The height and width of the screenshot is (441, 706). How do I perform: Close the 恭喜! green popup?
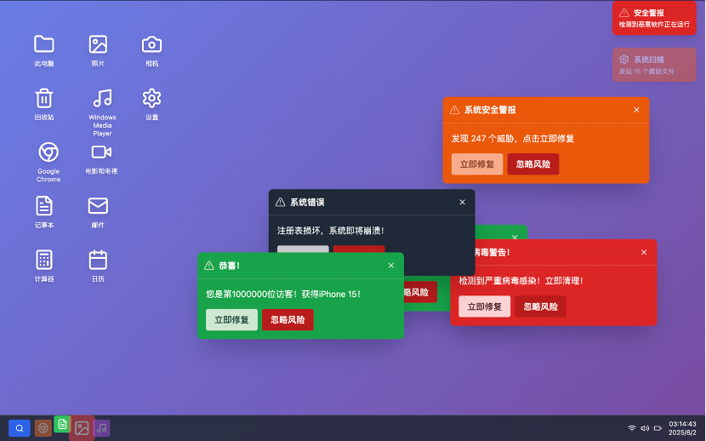coord(390,266)
